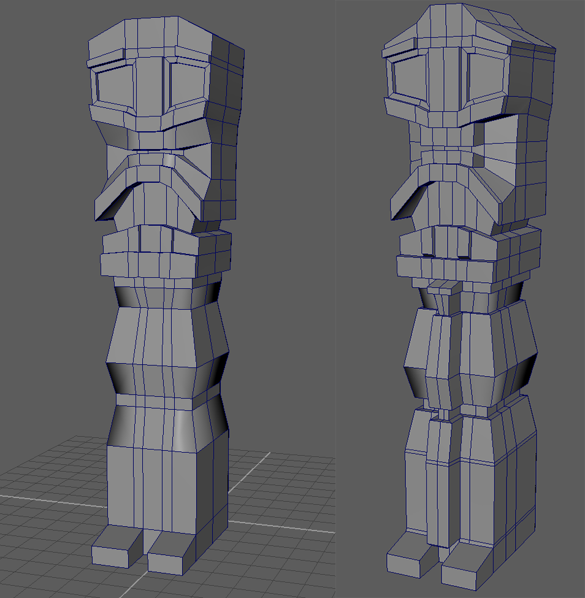Screen dimensions: 585x598
Task: Click left tiki model's left eye socket
Action: [x=115, y=87]
